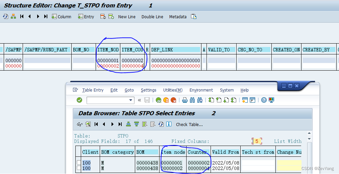Viewport: 339px width, 174px height.
Task: Click the SAP menu icon left of Table Entry
Action: point(75,90)
